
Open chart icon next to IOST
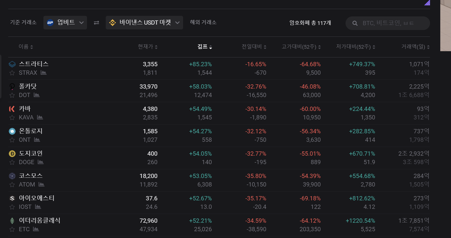tap(38, 207)
